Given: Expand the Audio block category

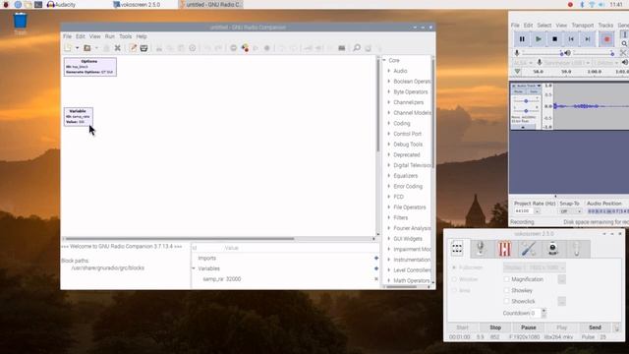Looking at the screenshot, I should [389, 71].
